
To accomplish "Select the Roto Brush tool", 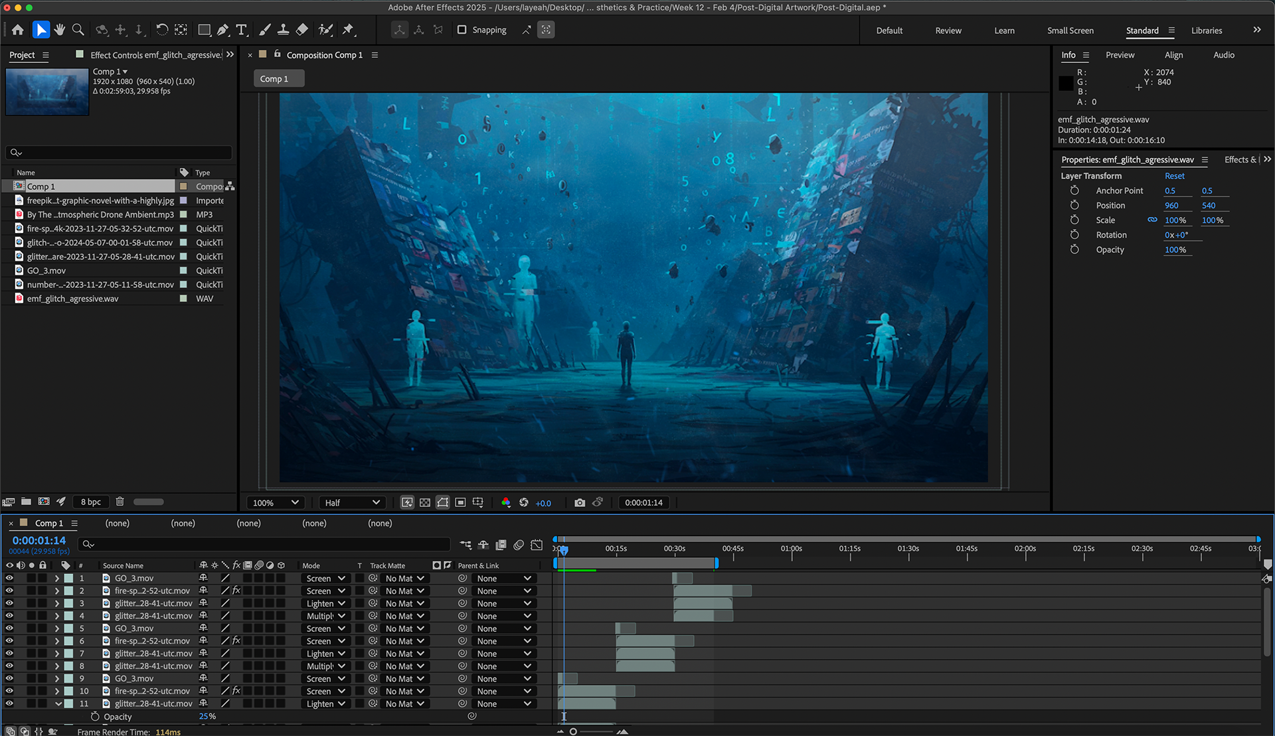I will [325, 30].
